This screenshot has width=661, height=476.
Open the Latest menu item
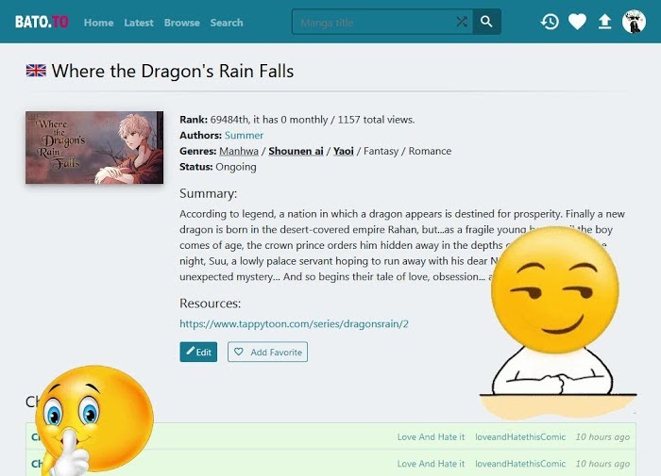tap(139, 23)
